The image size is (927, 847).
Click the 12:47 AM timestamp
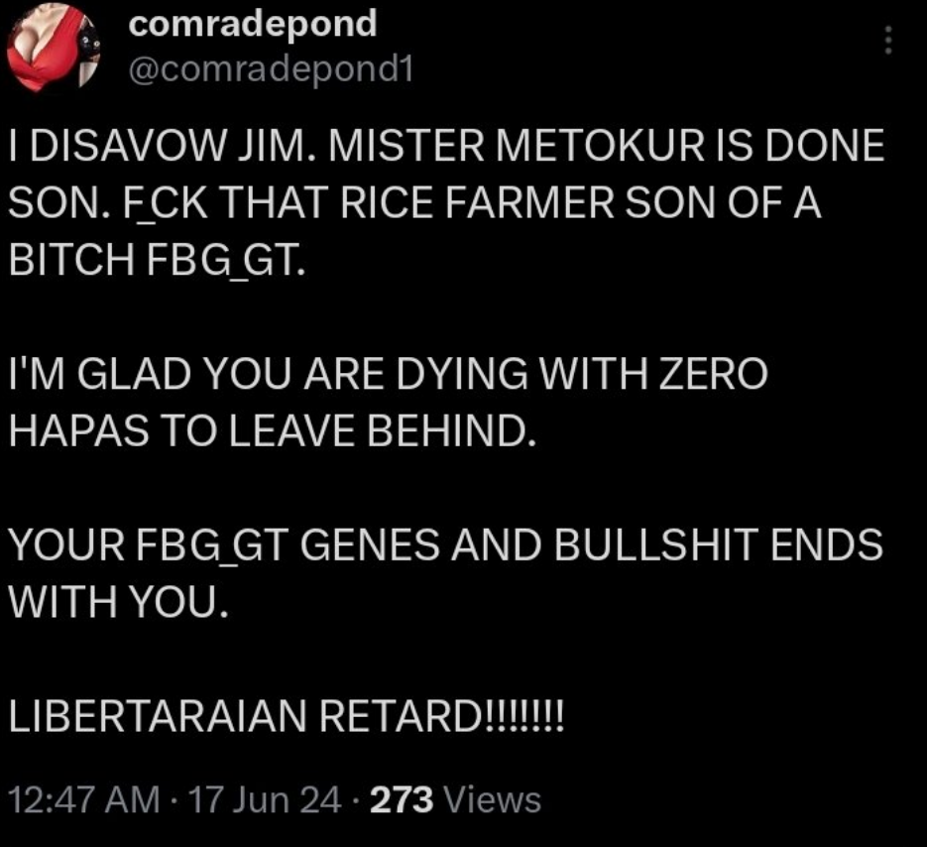(84, 799)
